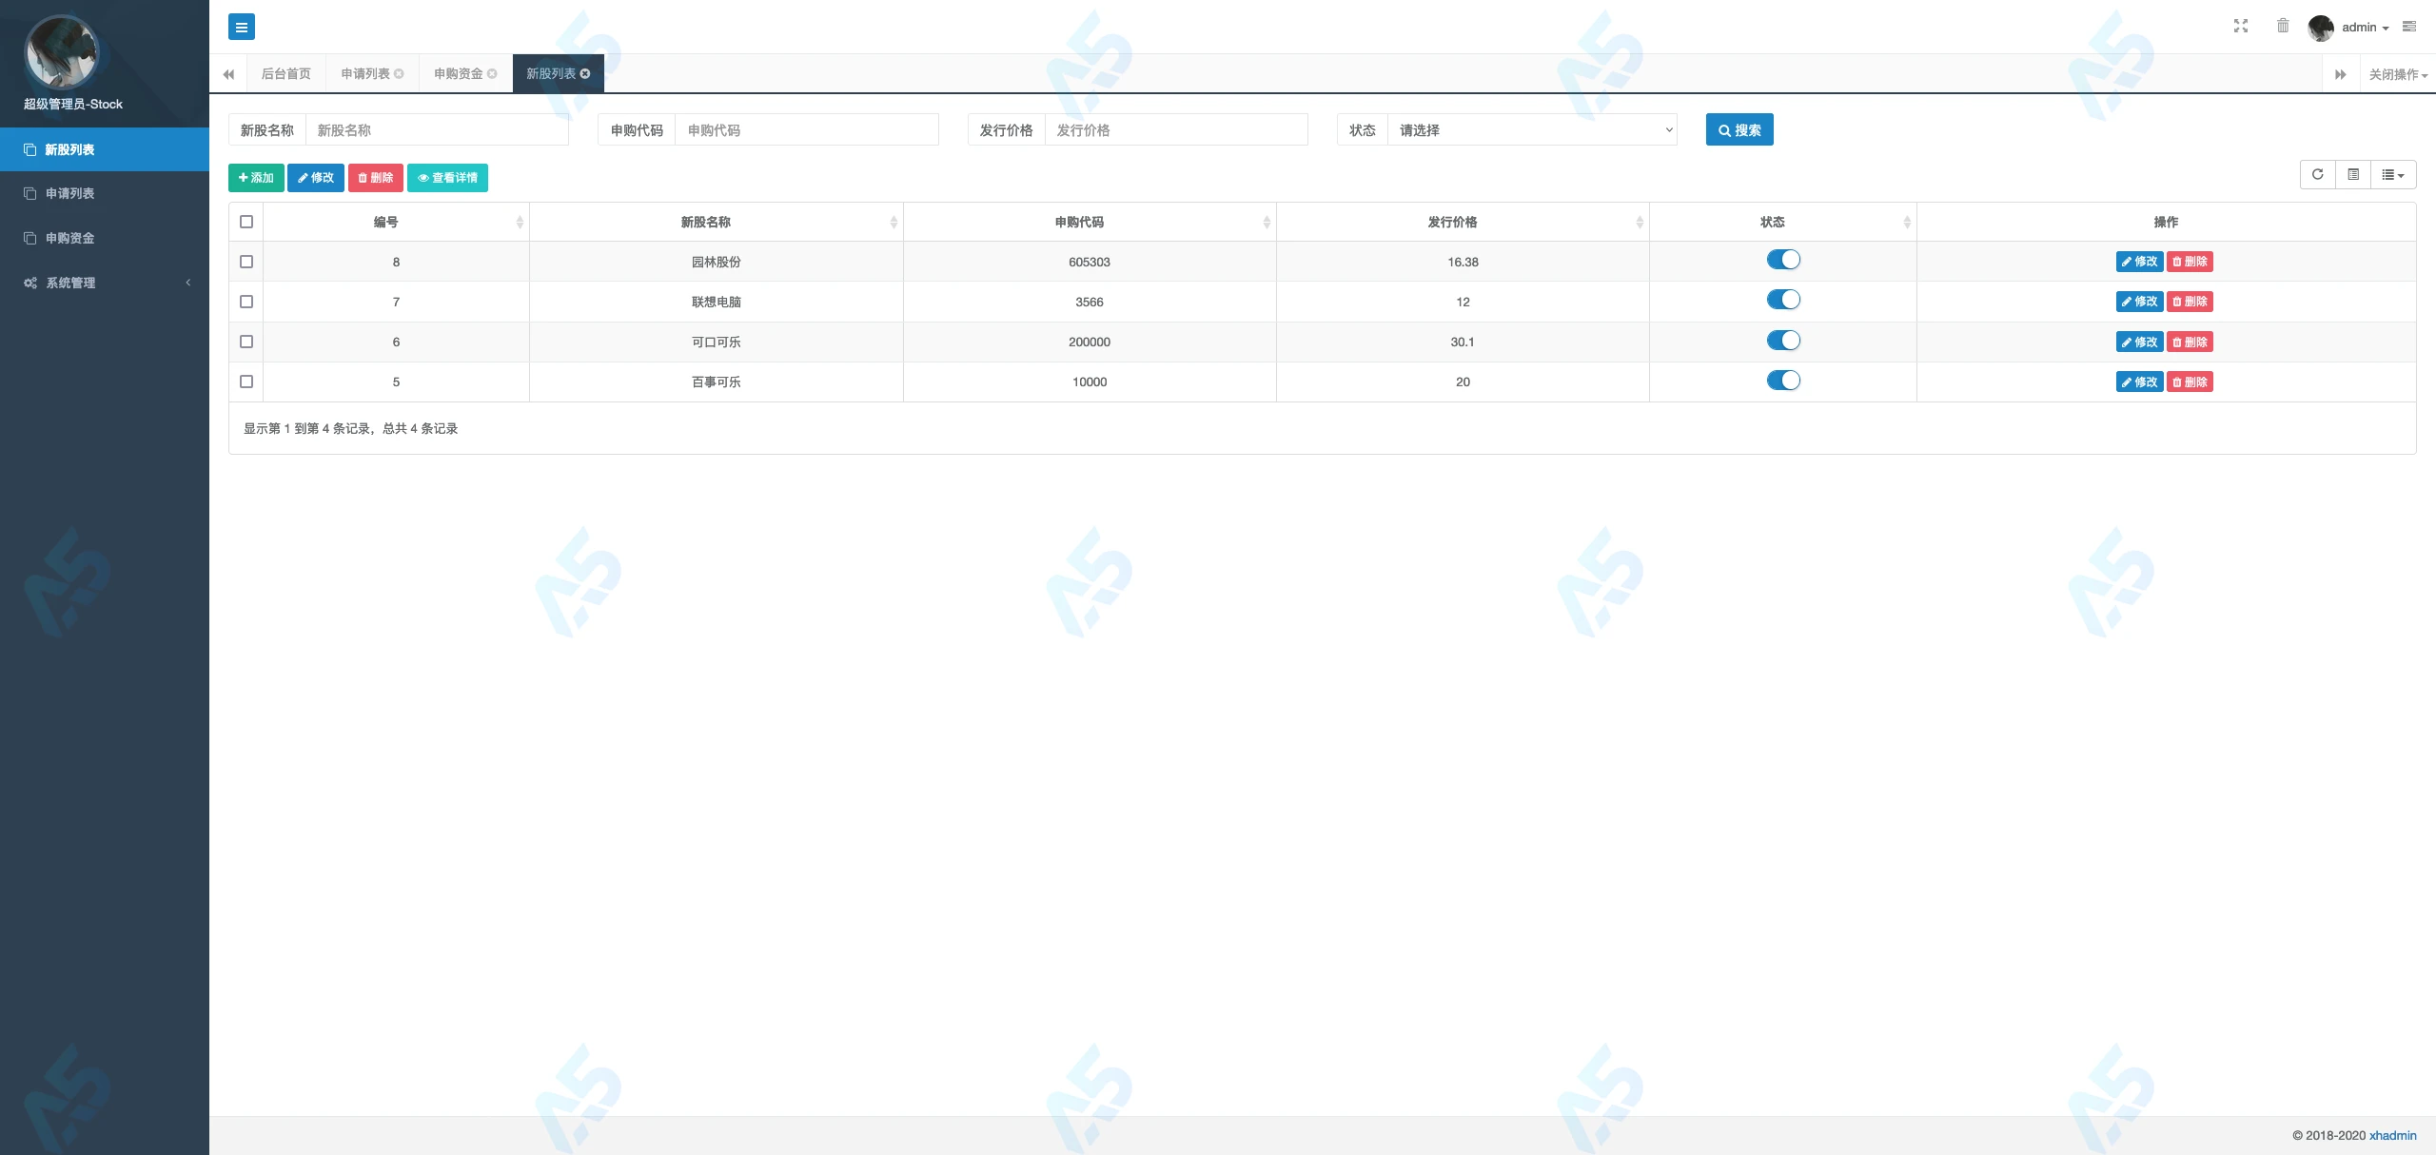The image size is (2436, 1155).
Task: Open right-side panel icon beside admin
Action: pos(2409,27)
